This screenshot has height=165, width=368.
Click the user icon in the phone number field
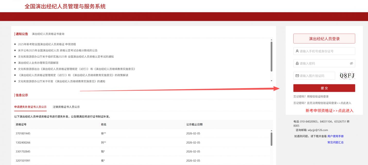point(297,51)
